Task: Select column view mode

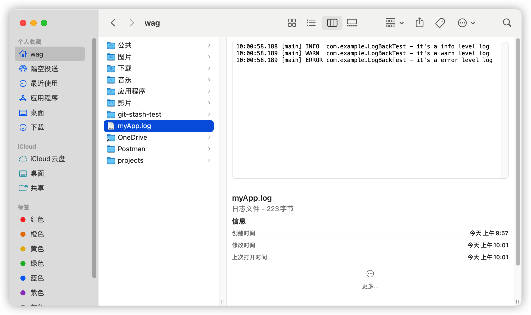Action: (x=332, y=23)
